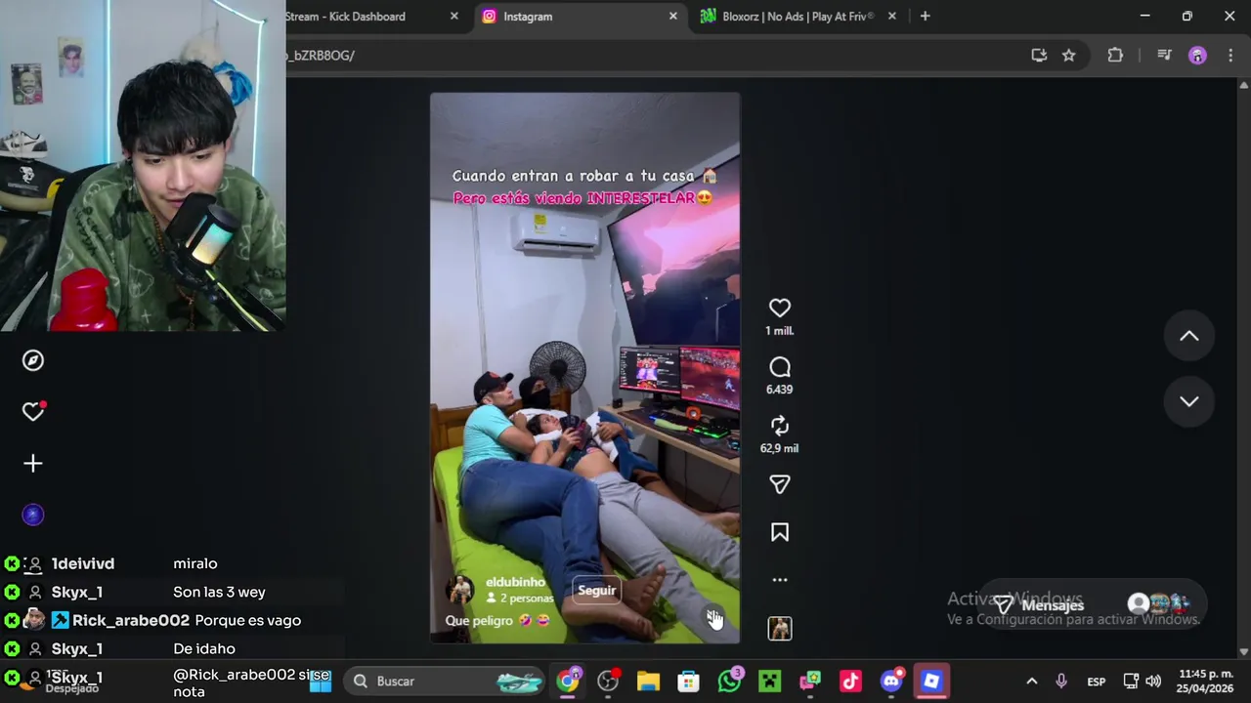Open File Explorer from the taskbar
Viewport: 1251px width, 703px height.
[x=648, y=682]
